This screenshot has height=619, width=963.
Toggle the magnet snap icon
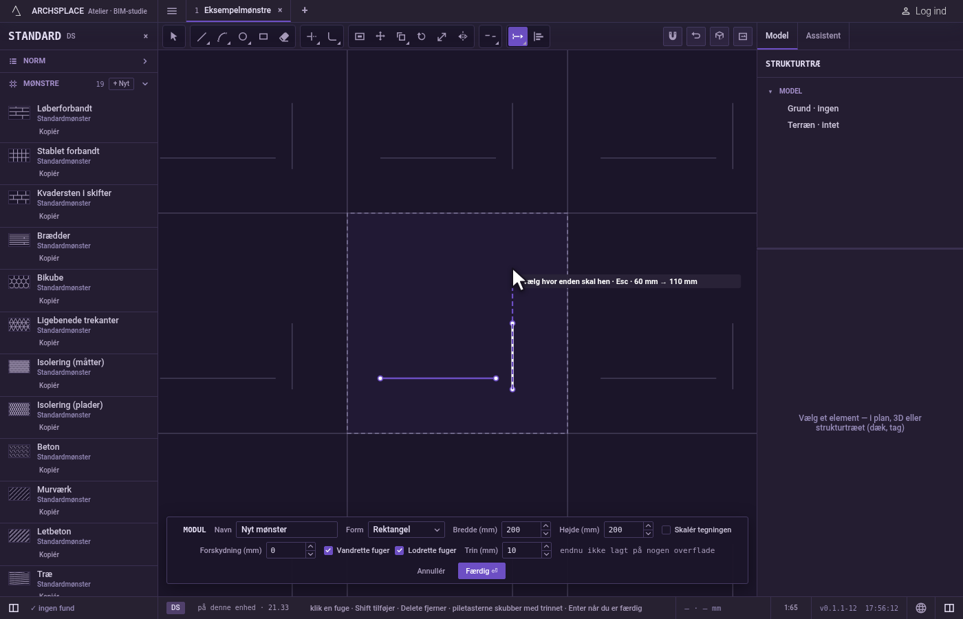click(673, 36)
